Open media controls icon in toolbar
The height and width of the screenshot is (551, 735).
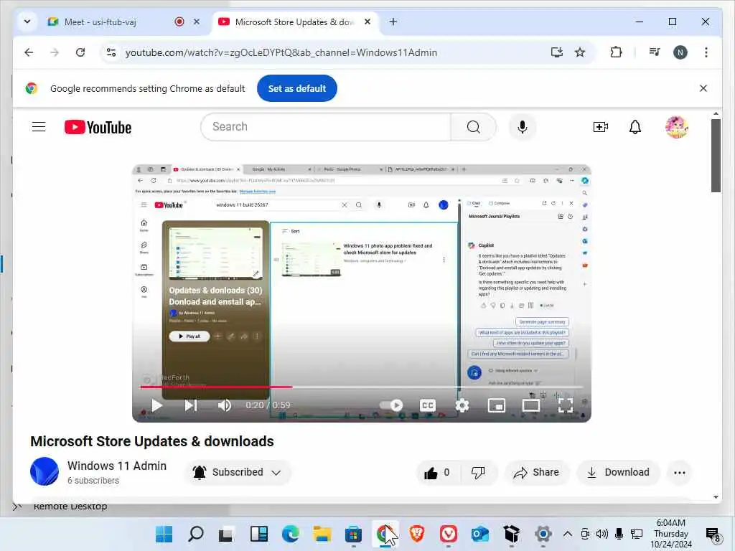(655, 52)
